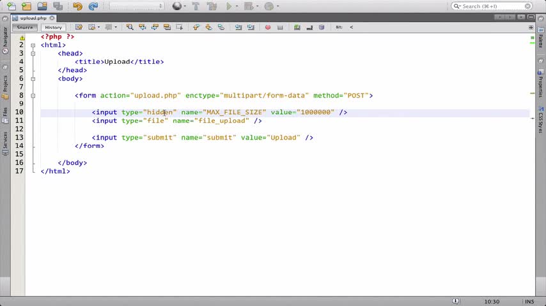Open the Files side panel

point(5,115)
